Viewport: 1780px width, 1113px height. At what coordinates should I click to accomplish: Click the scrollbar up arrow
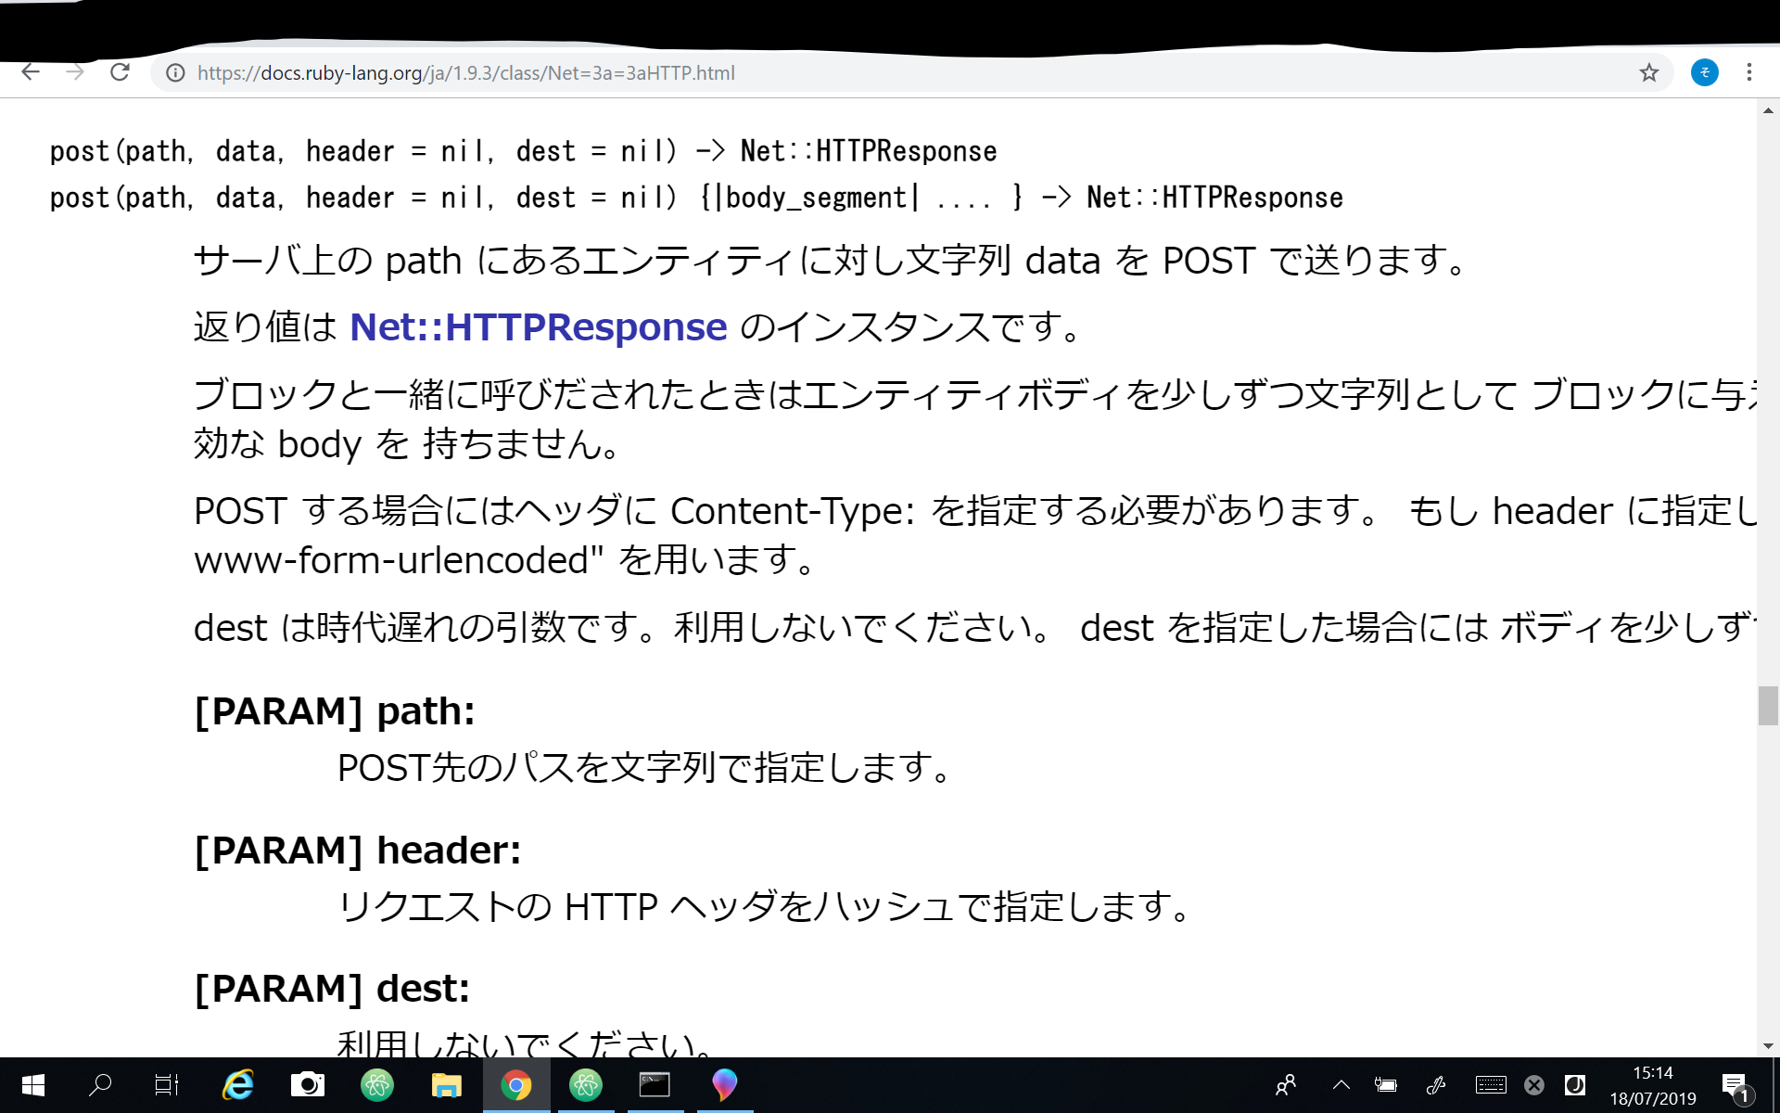pos(1768,110)
